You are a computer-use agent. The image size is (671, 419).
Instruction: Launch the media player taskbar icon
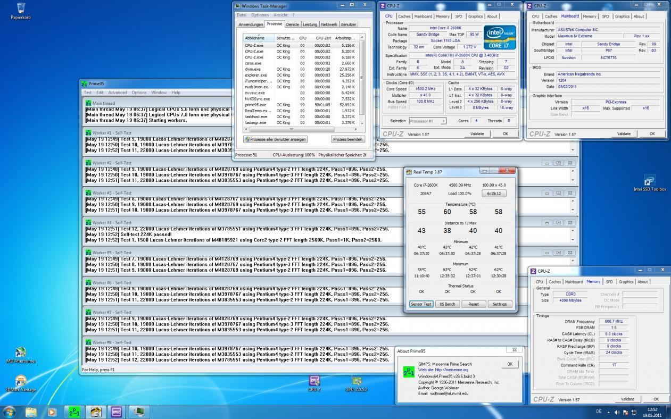[52, 412]
